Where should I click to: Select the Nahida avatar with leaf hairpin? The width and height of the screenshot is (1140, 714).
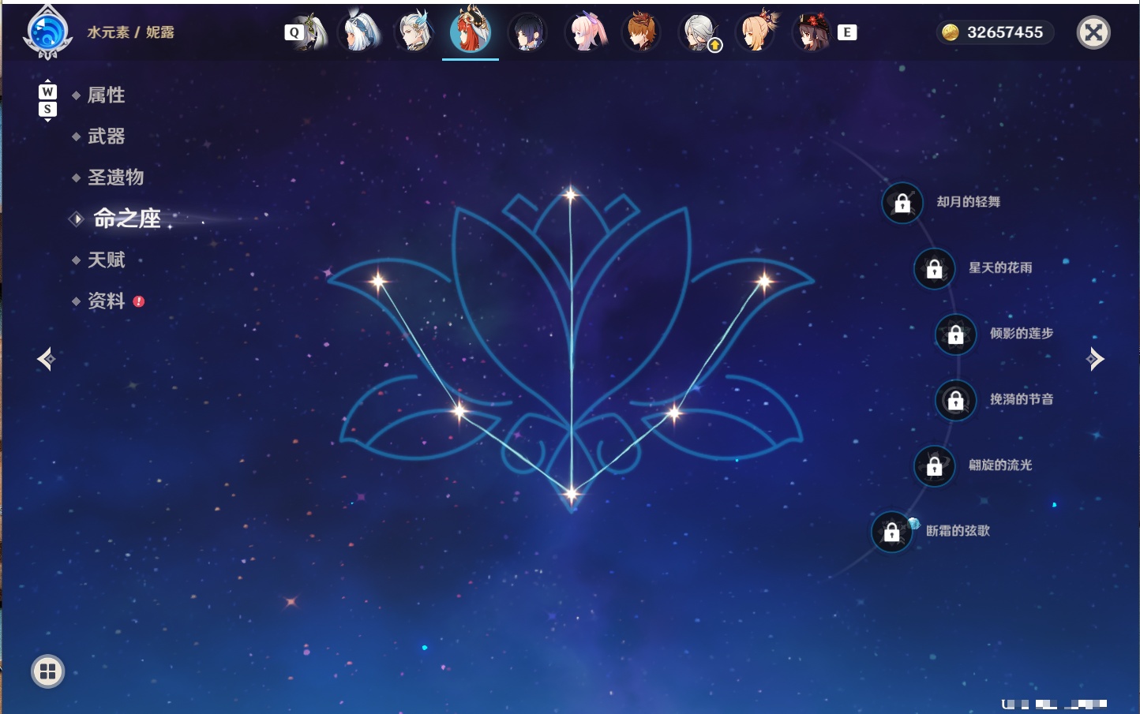tap(310, 32)
